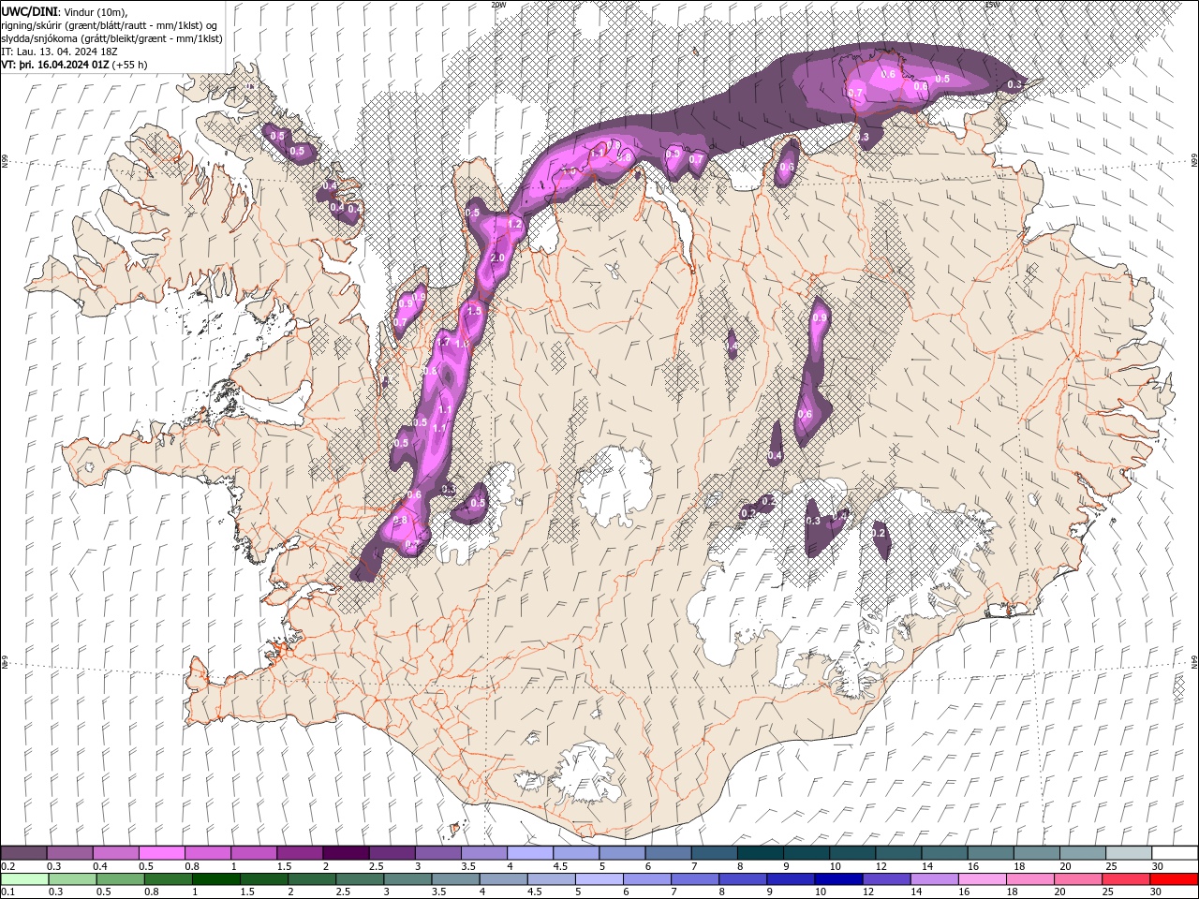Click the 0.4 label under the snow legend
1199x899 pixels.
(99, 866)
